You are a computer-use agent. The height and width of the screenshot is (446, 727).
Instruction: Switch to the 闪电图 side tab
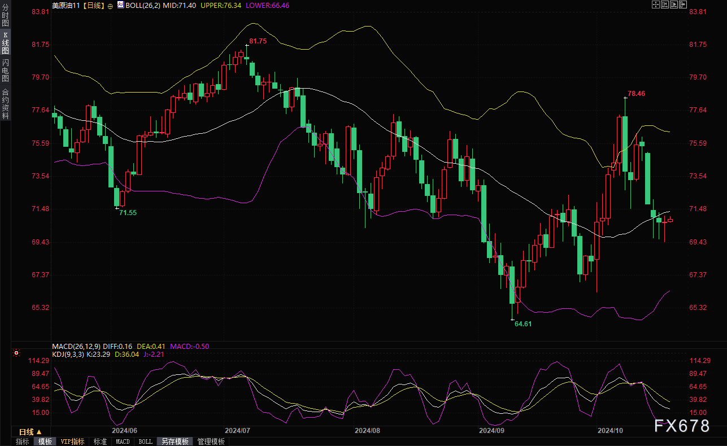6,70
